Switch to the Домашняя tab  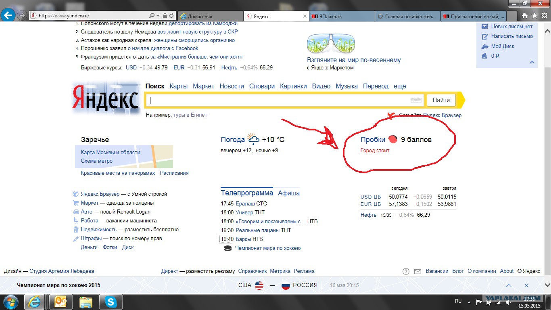coord(210,17)
